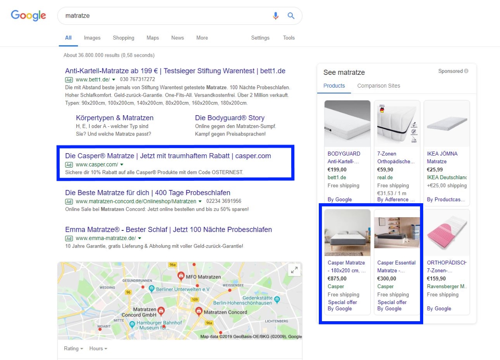
Task: Visit the Emma Matratze ad headline
Action: [168, 229]
